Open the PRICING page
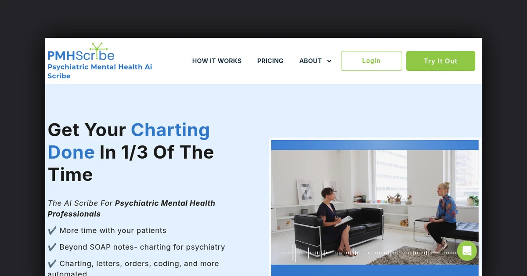The image size is (527, 276). 271,61
